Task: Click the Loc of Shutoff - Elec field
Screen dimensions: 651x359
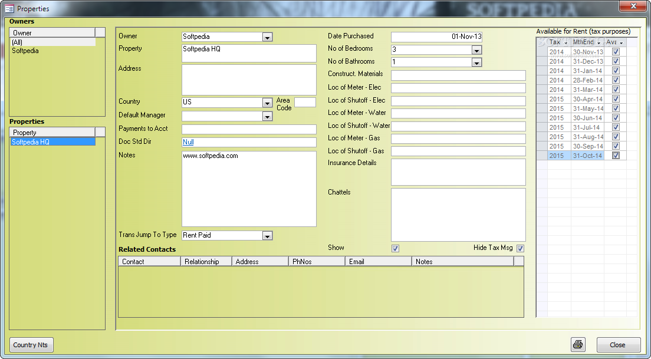Action: [x=458, y=101]
